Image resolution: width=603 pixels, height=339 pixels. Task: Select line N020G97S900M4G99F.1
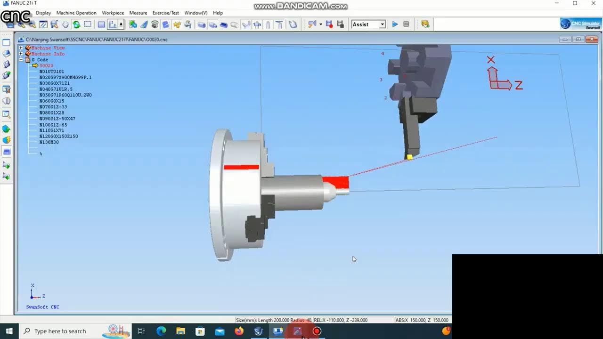(65, 77)
